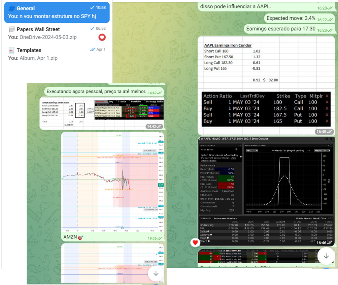Open the General topic chat
338x285 pixels.
57,12
